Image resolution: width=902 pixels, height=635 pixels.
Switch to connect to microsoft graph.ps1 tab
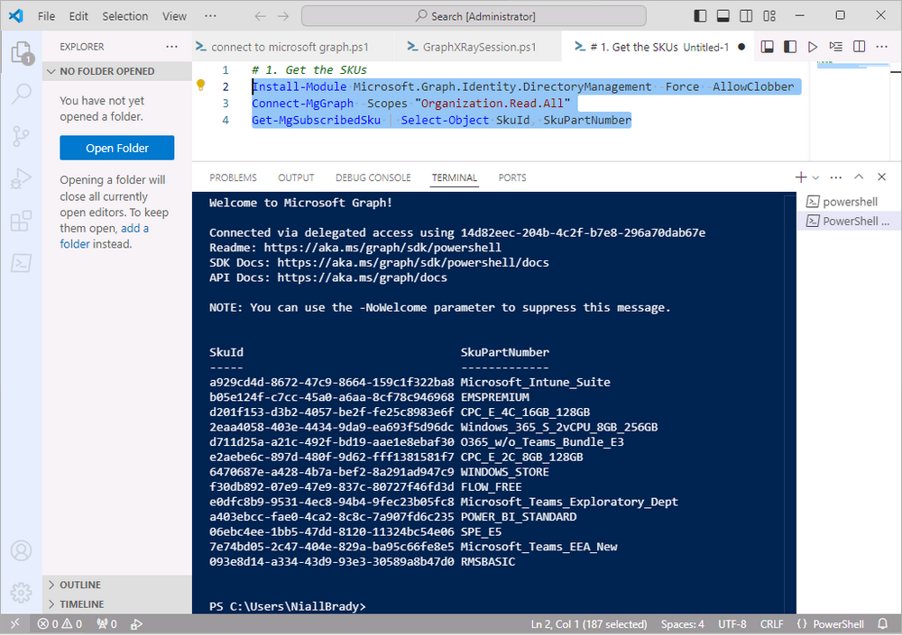tap(293, 47)
